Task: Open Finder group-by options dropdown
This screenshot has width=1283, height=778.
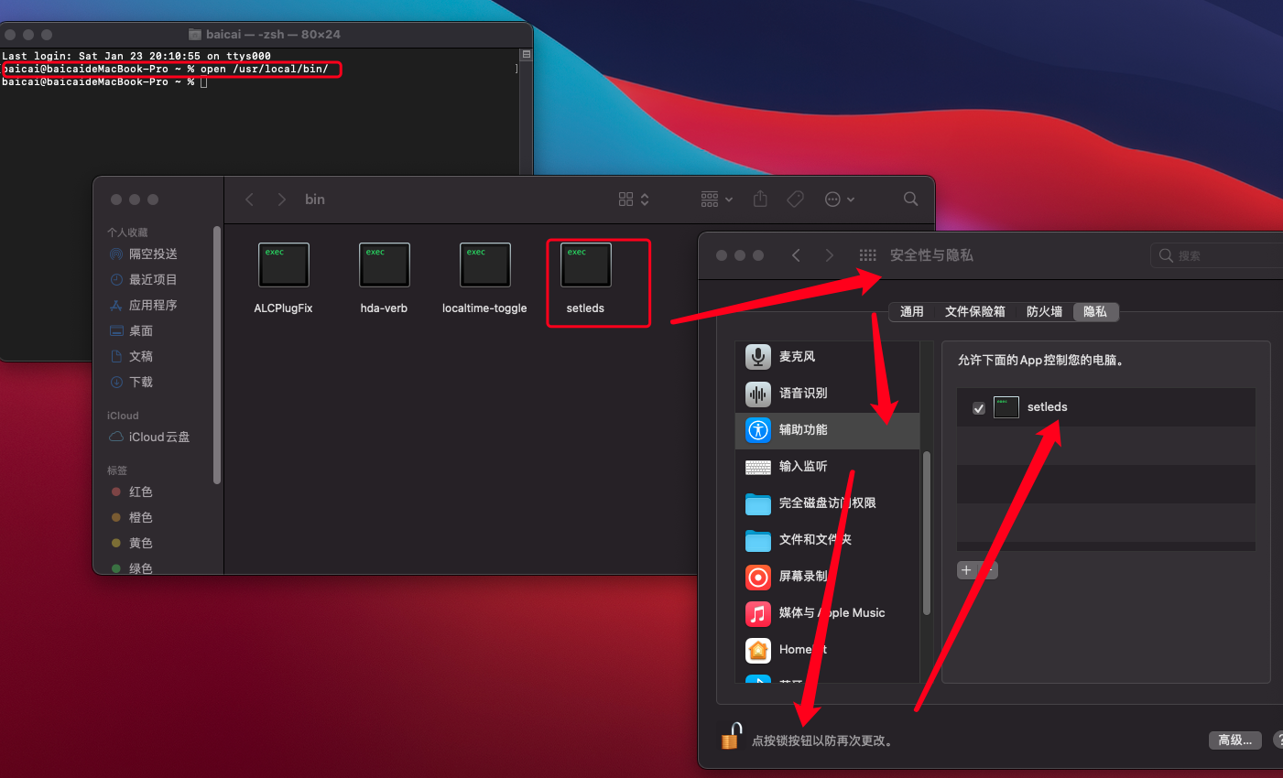Action: point(717,200)
